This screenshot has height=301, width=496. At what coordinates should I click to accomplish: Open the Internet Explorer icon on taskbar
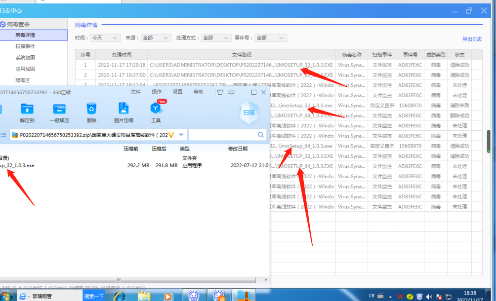tap(120, 296)
